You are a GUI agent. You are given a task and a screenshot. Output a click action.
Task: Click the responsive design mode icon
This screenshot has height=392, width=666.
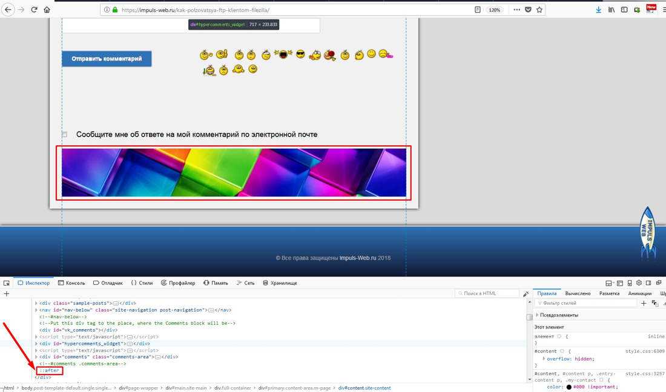click(630, 283)
